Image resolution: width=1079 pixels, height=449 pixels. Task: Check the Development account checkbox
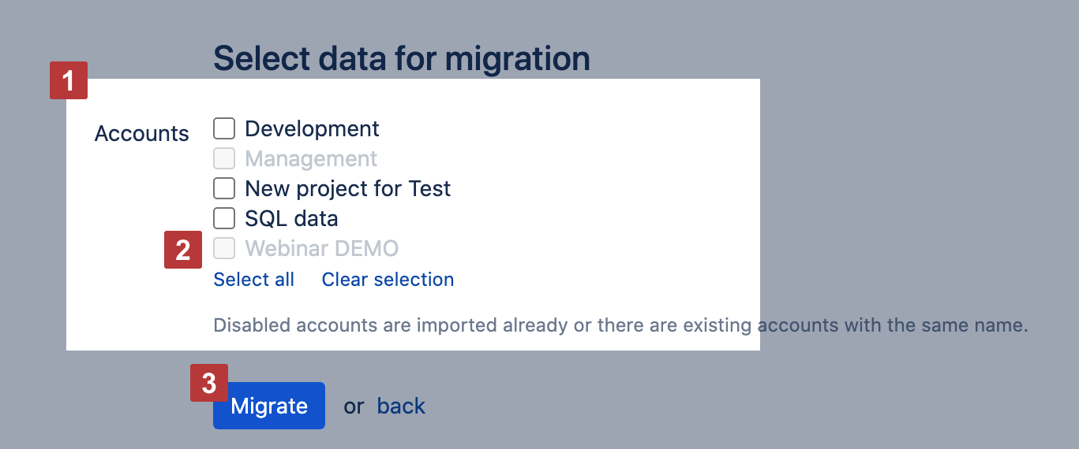pyautogui.click(x=224, y=128)
